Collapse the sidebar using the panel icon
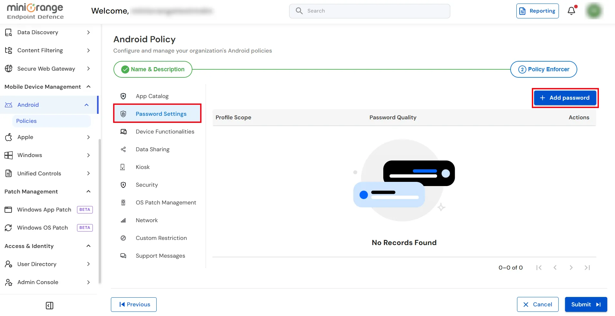This screenshot has height=316, width=615. (x=50, y=305)
